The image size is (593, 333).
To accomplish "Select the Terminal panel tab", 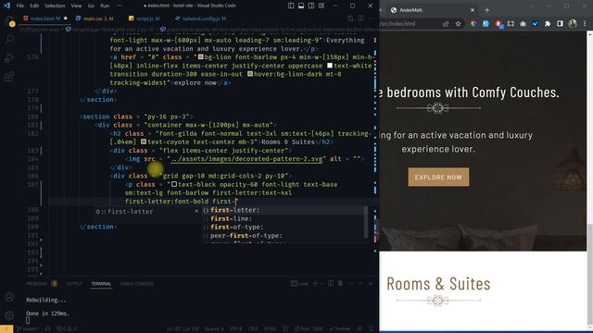I will coord(101,284).
